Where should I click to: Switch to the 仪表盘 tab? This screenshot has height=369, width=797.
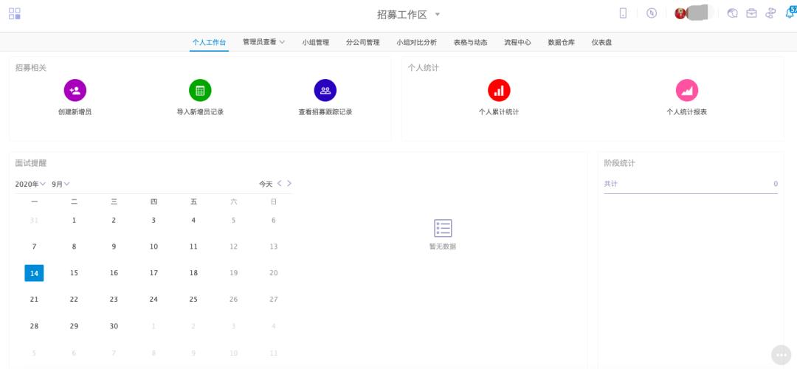point(602,43)
